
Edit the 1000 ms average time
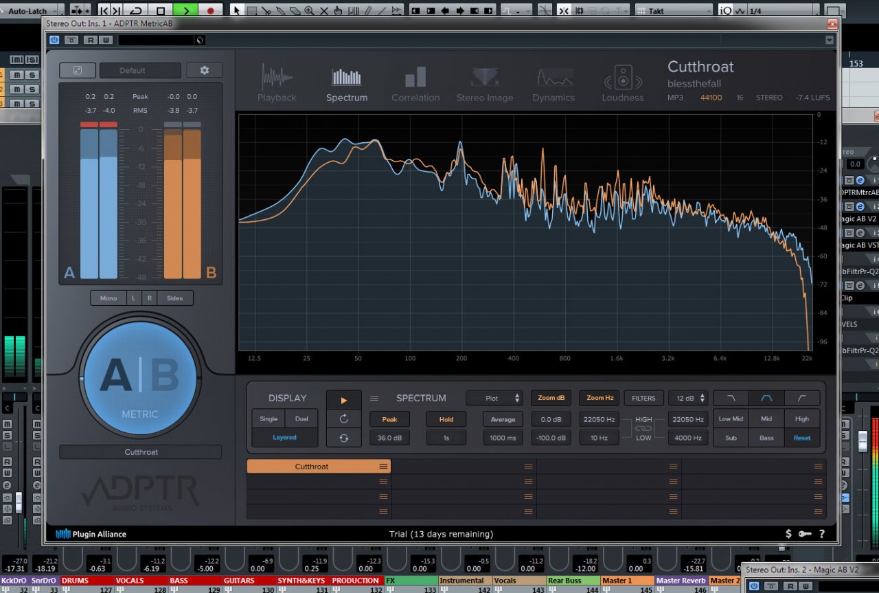pos(503,438)
